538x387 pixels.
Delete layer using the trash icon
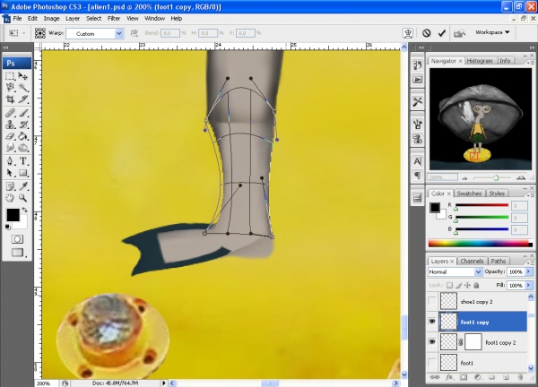click(520, 377)
